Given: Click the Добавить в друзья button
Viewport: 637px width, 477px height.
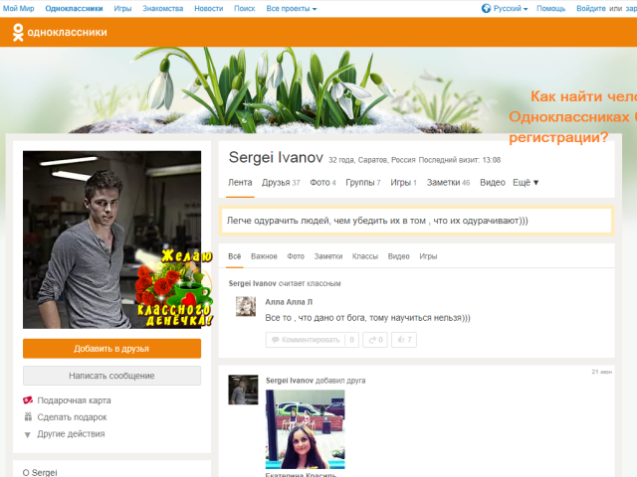Looking at the screenshot, I should pyautogui.click(x=111, y=349).
